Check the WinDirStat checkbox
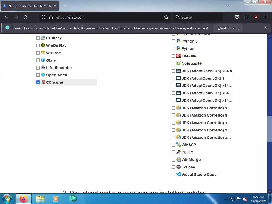Image resolution: width=272 pixels, height=204 pixels. point(38,45)
